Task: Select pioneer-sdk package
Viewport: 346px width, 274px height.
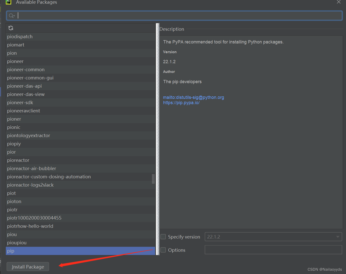Action: [80, 103]
